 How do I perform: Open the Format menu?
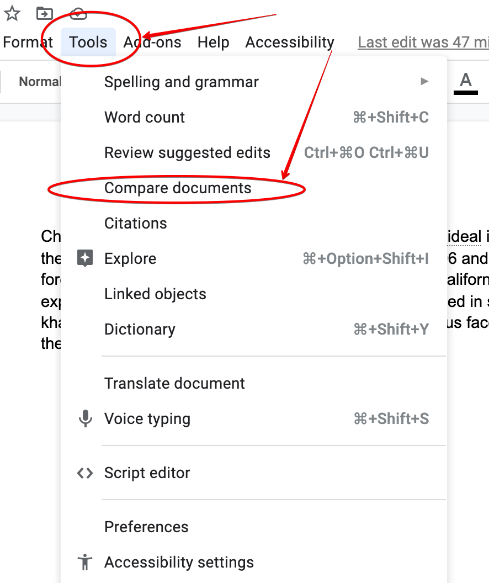[x=27, y=42]
